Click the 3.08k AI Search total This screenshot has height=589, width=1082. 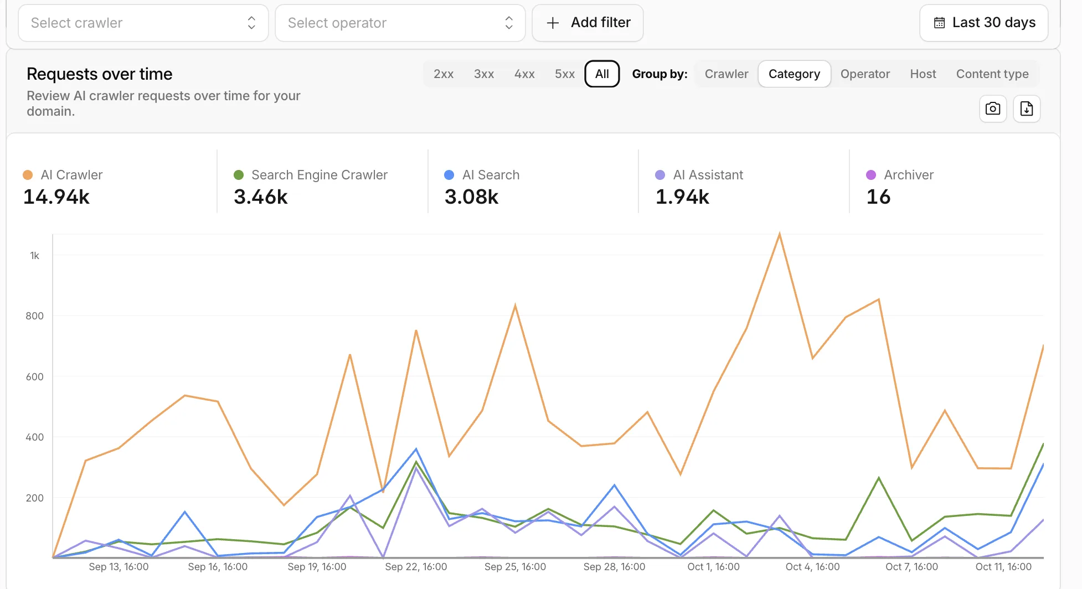point(472,197)
